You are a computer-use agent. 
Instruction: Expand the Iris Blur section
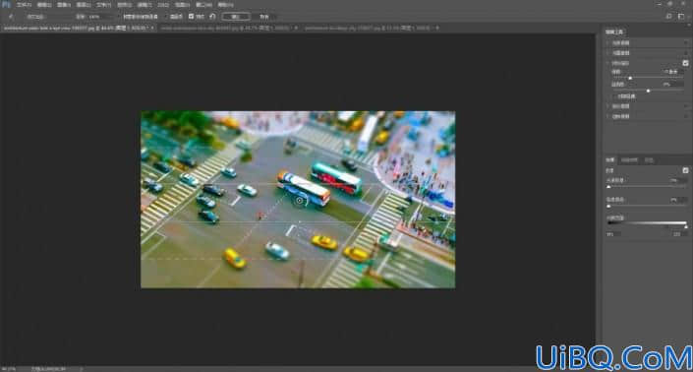coord(607,53)
